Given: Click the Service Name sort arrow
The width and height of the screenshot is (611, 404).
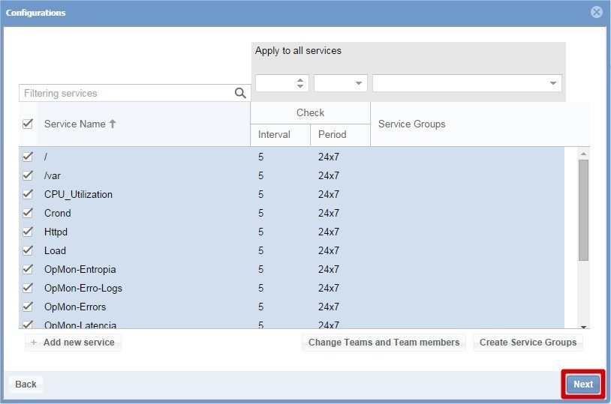Looking at the screenshot, I should point(113,124).
